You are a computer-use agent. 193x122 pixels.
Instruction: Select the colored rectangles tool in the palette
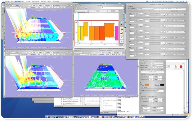coord(122,29)
